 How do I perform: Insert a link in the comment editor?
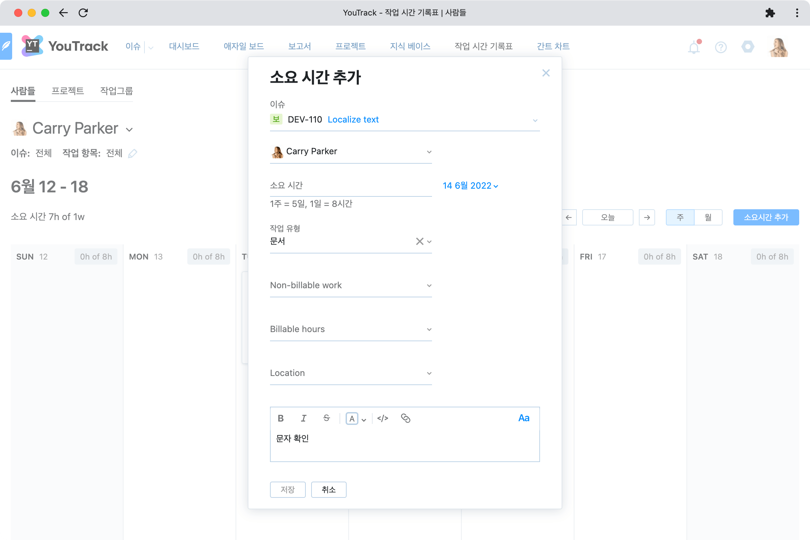point(405,418)
